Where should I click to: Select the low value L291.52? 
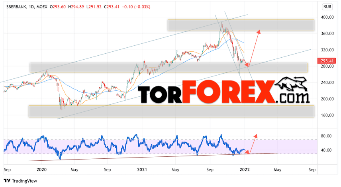[94, 7]
